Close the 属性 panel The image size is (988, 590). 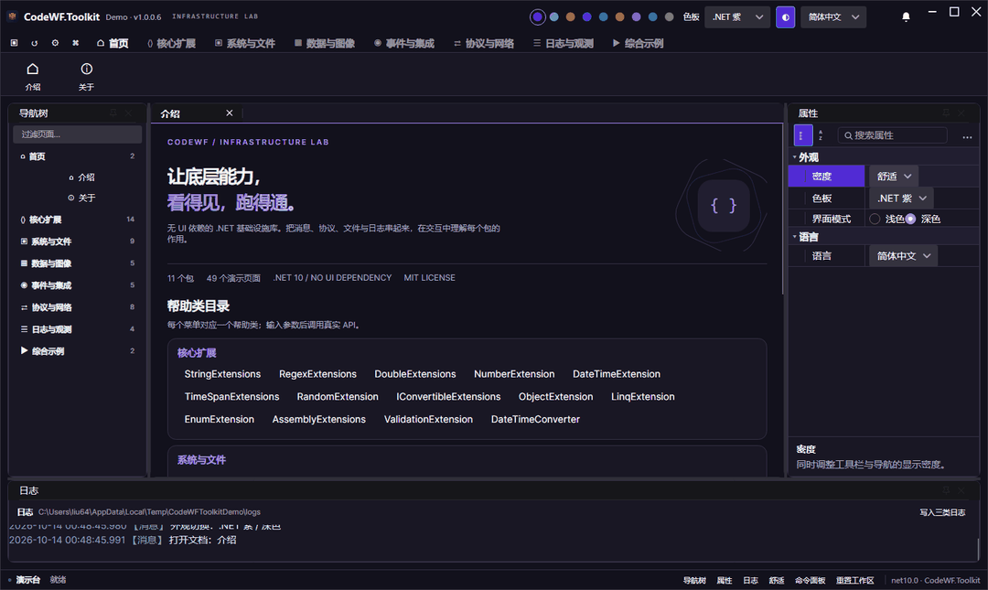point(961,113)
